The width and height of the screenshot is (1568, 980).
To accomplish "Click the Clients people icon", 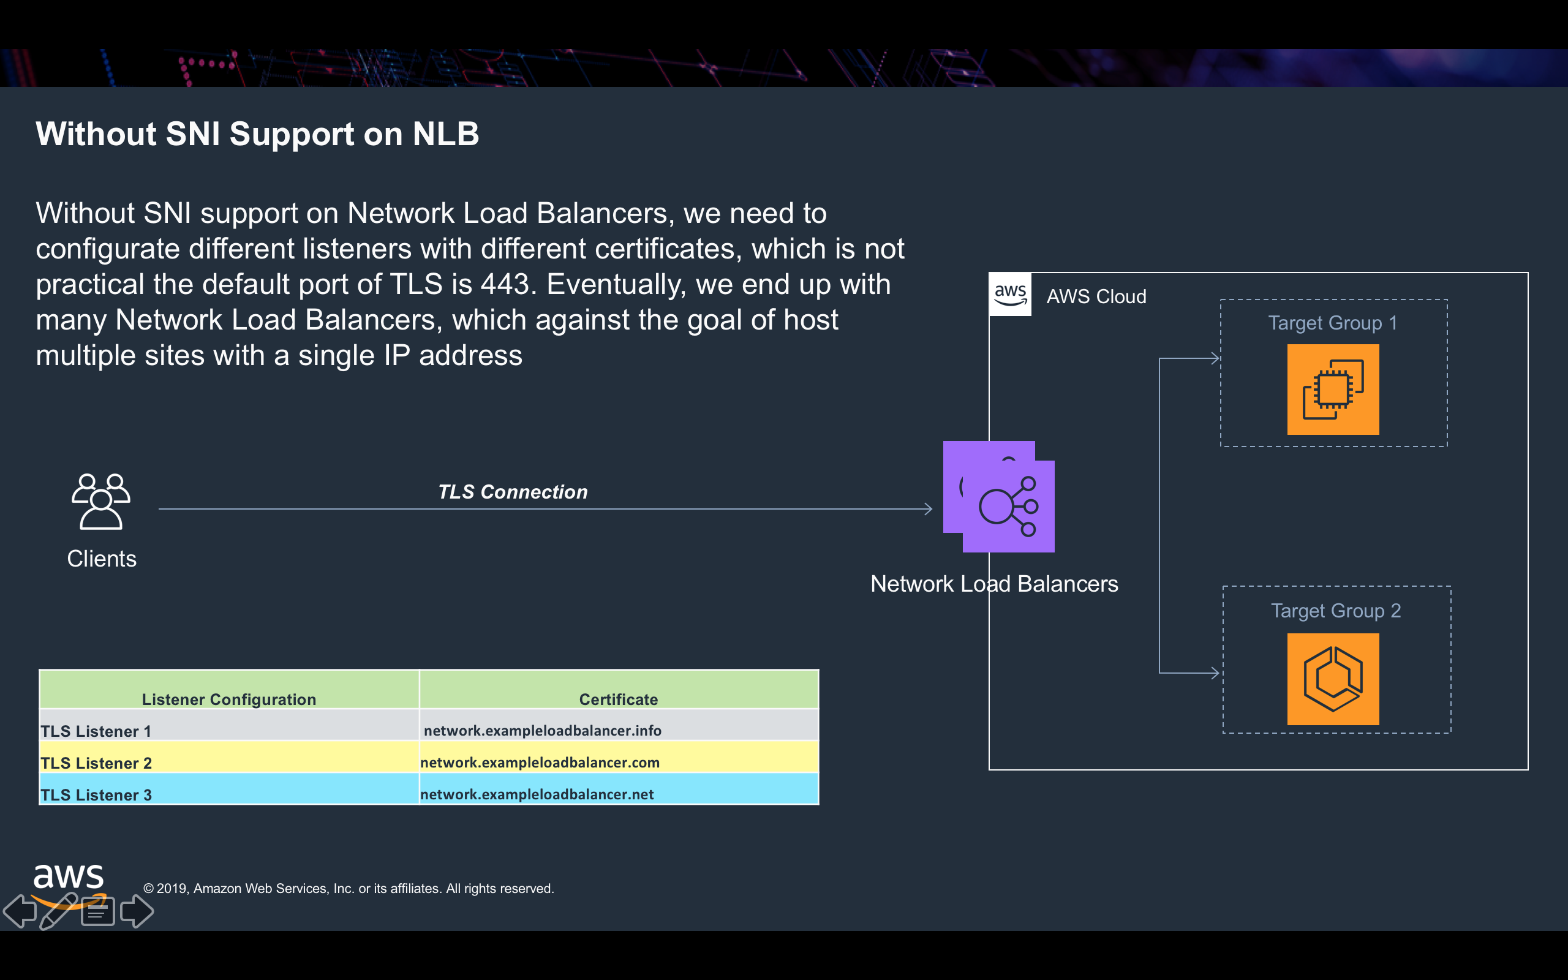I will (101, 501).
